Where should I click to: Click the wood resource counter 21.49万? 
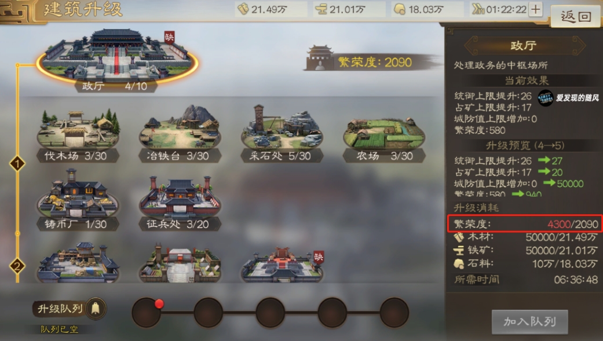(271, 9)
